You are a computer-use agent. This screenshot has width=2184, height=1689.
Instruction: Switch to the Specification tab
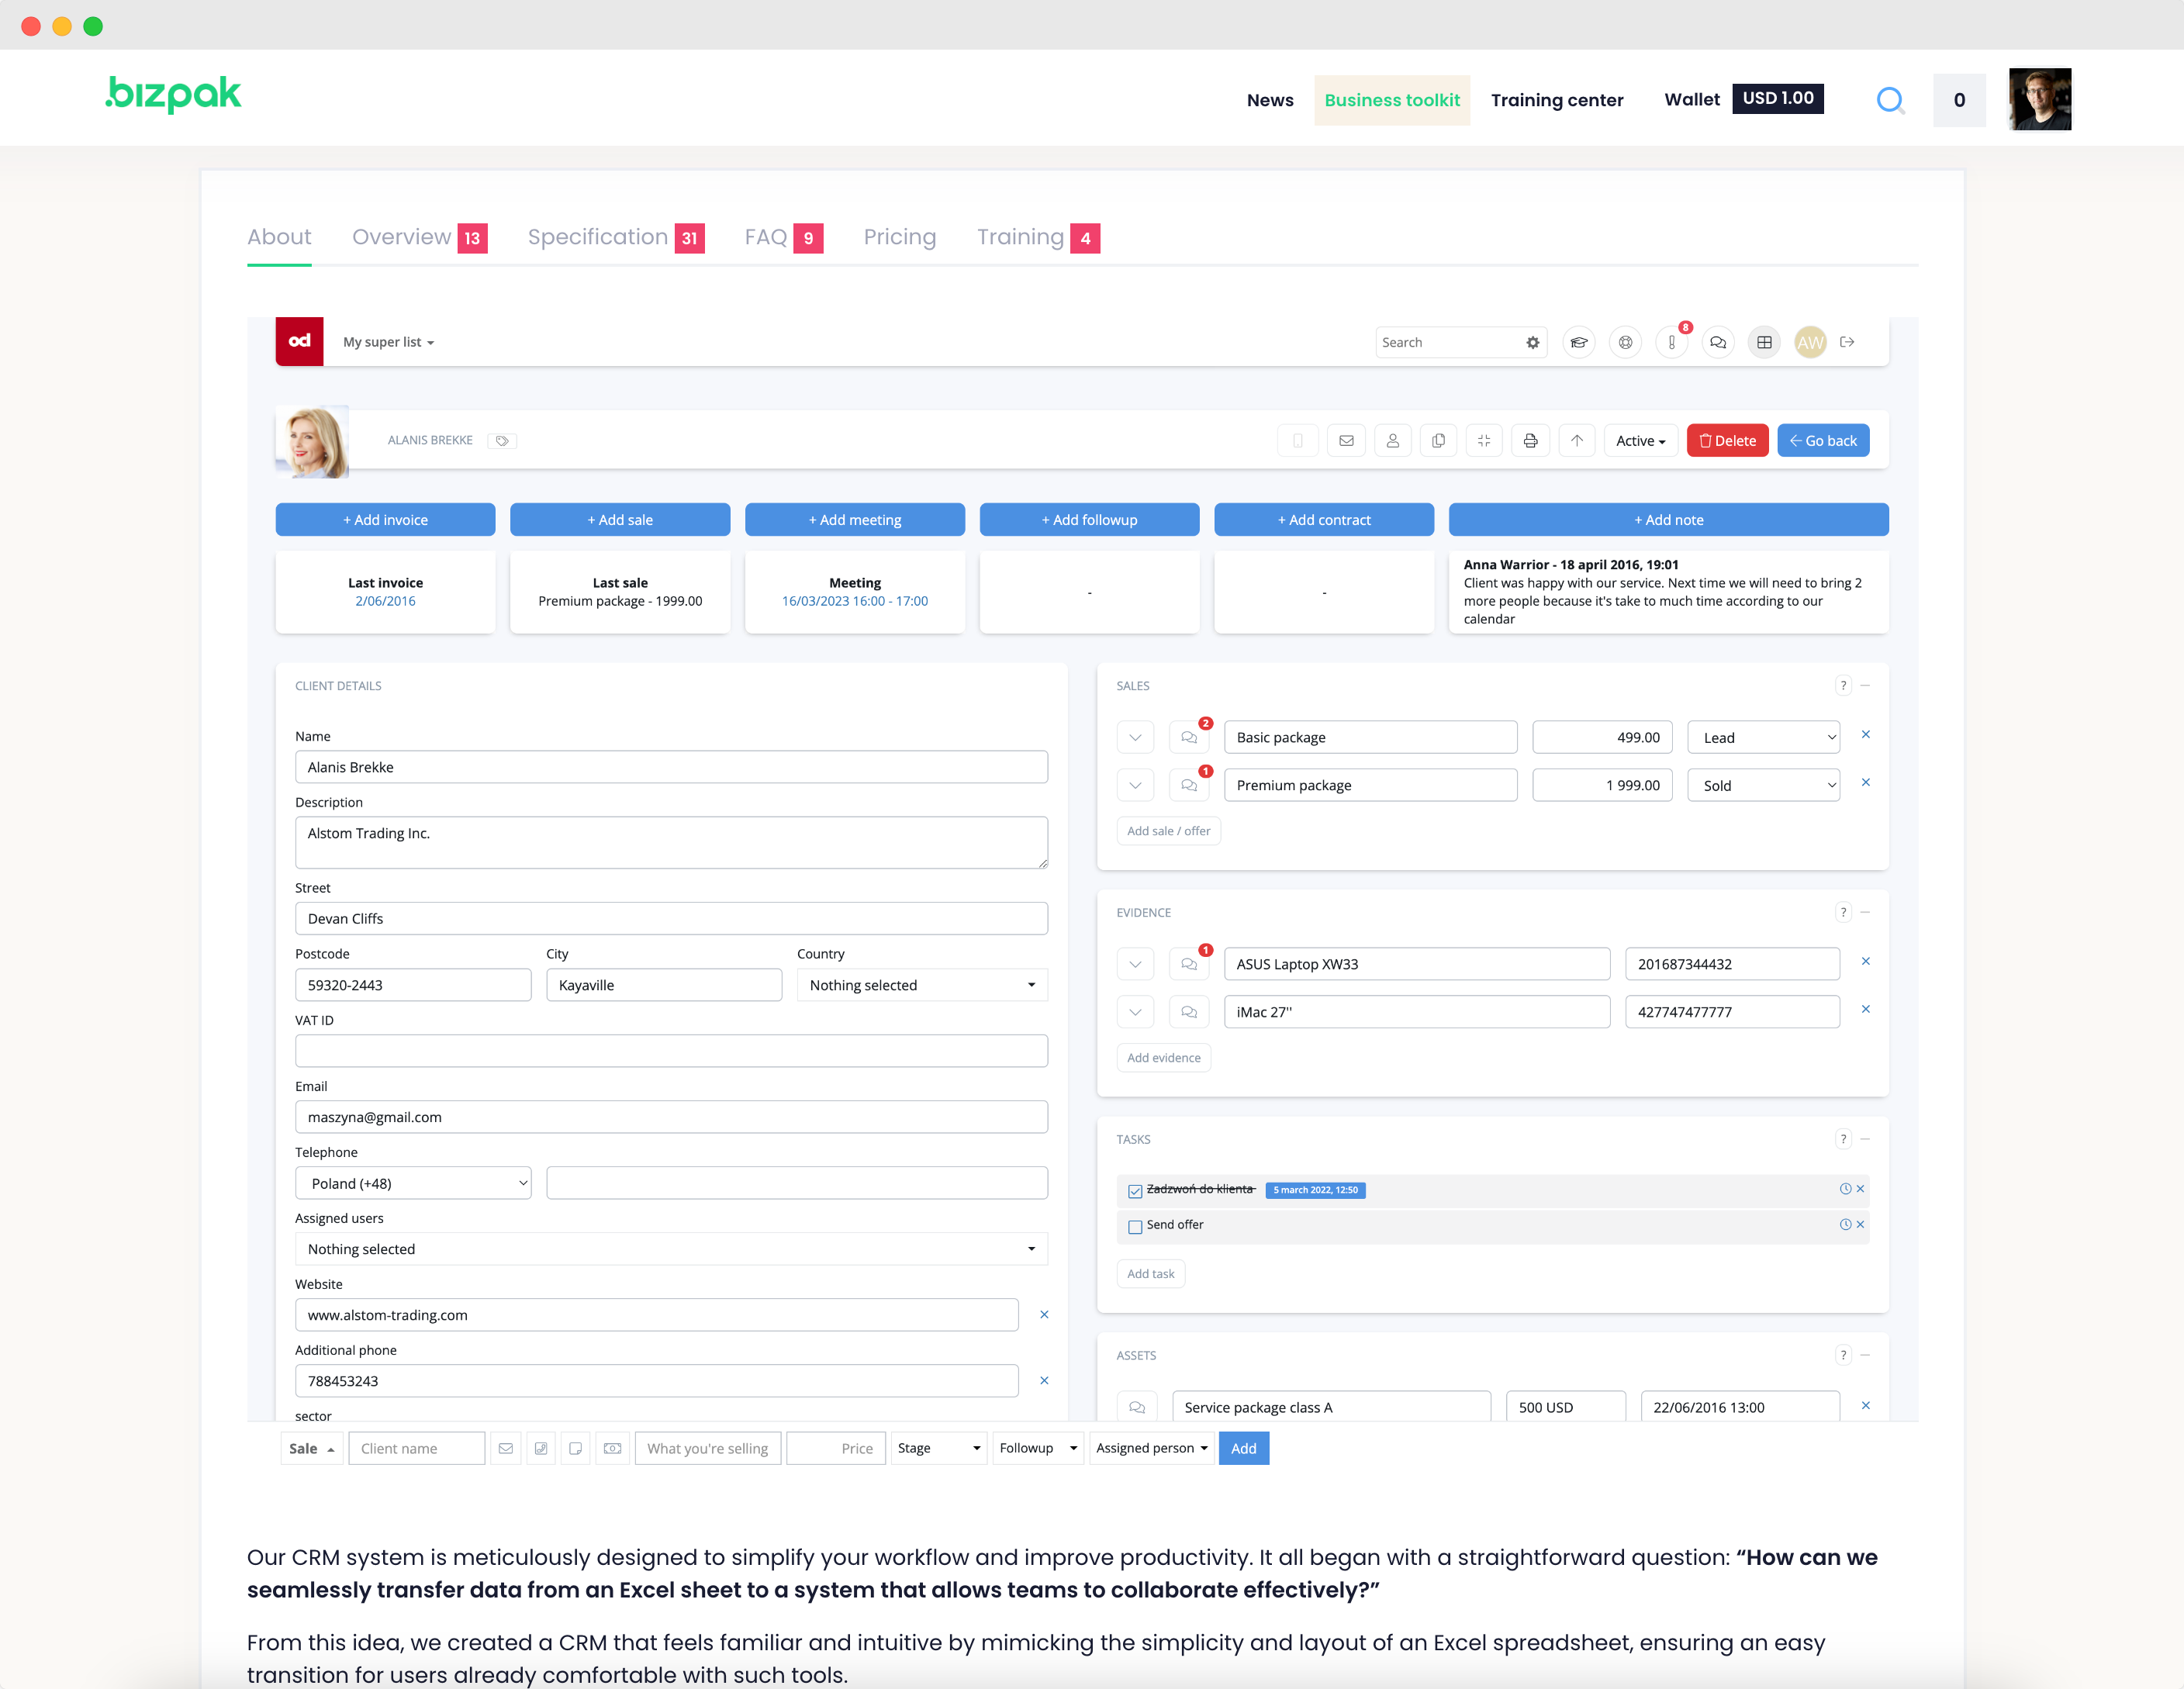598,237
